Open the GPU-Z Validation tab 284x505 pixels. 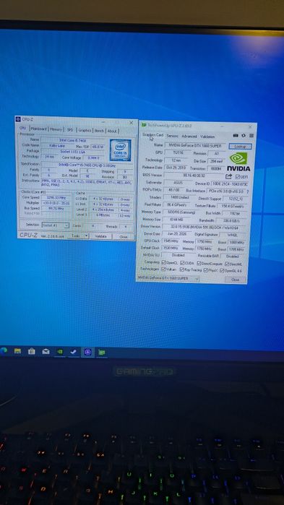207,137
